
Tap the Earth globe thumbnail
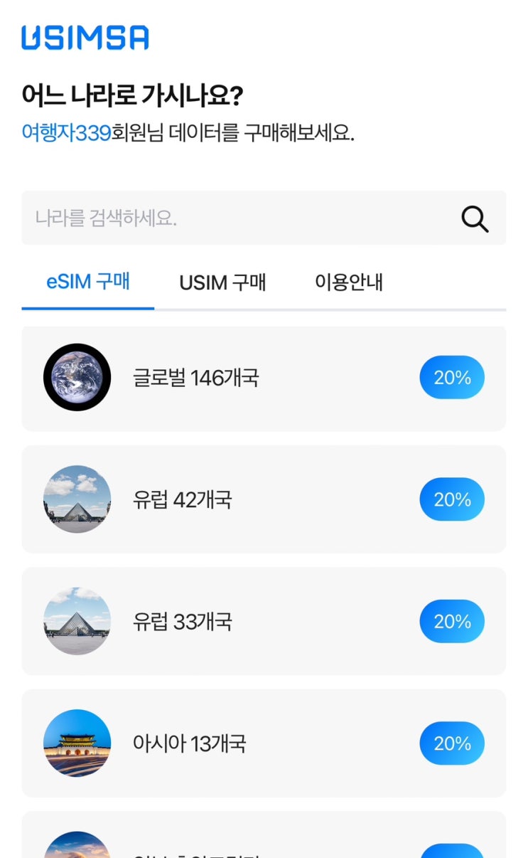click(x=77, y=377)
